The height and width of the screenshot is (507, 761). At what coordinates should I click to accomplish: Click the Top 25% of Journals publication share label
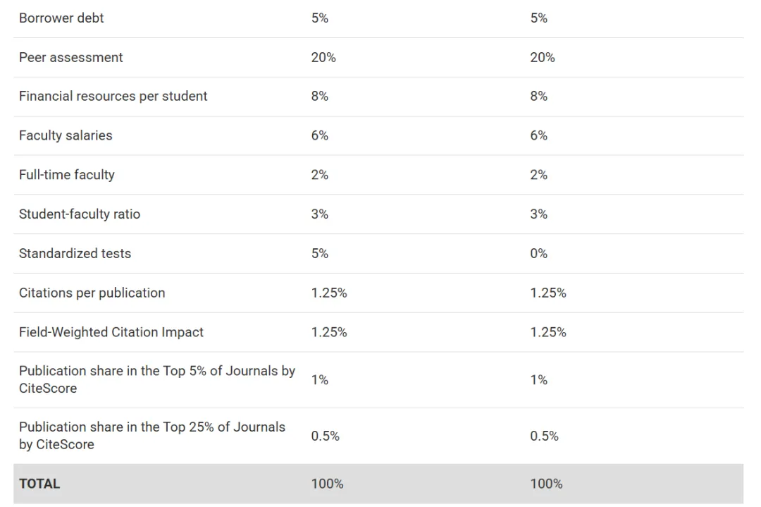(x=152, y=435)
